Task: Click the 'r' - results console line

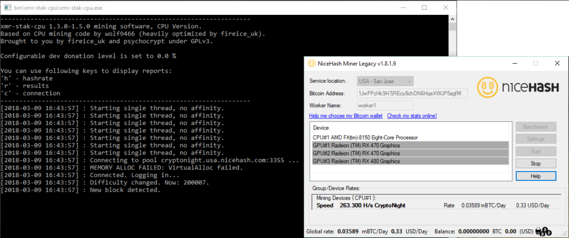Action: pos(24,86)
